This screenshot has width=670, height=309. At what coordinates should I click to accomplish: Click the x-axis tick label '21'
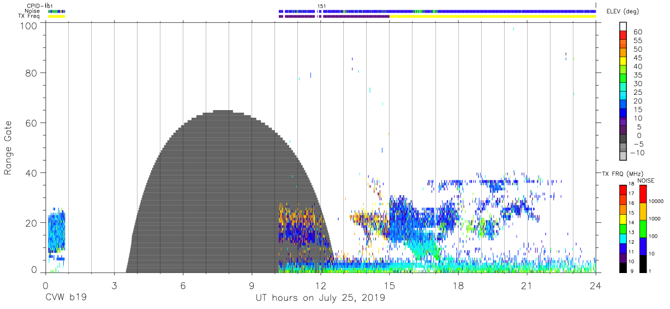527,286
